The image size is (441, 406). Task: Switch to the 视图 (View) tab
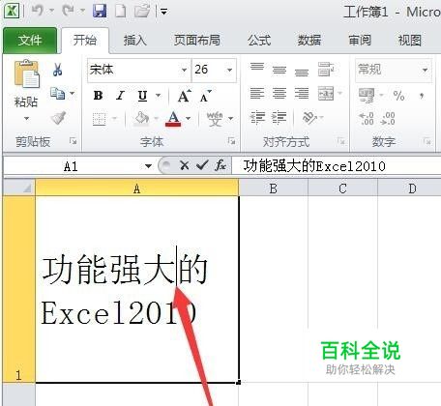(x=409, y=41)
